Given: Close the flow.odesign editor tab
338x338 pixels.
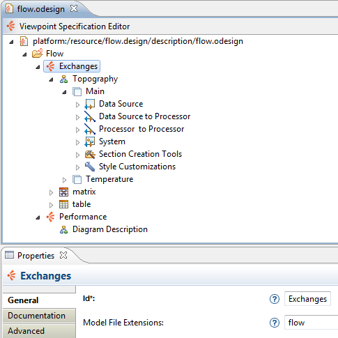Looking at the screenshot, I should click(x=74, y=8).
